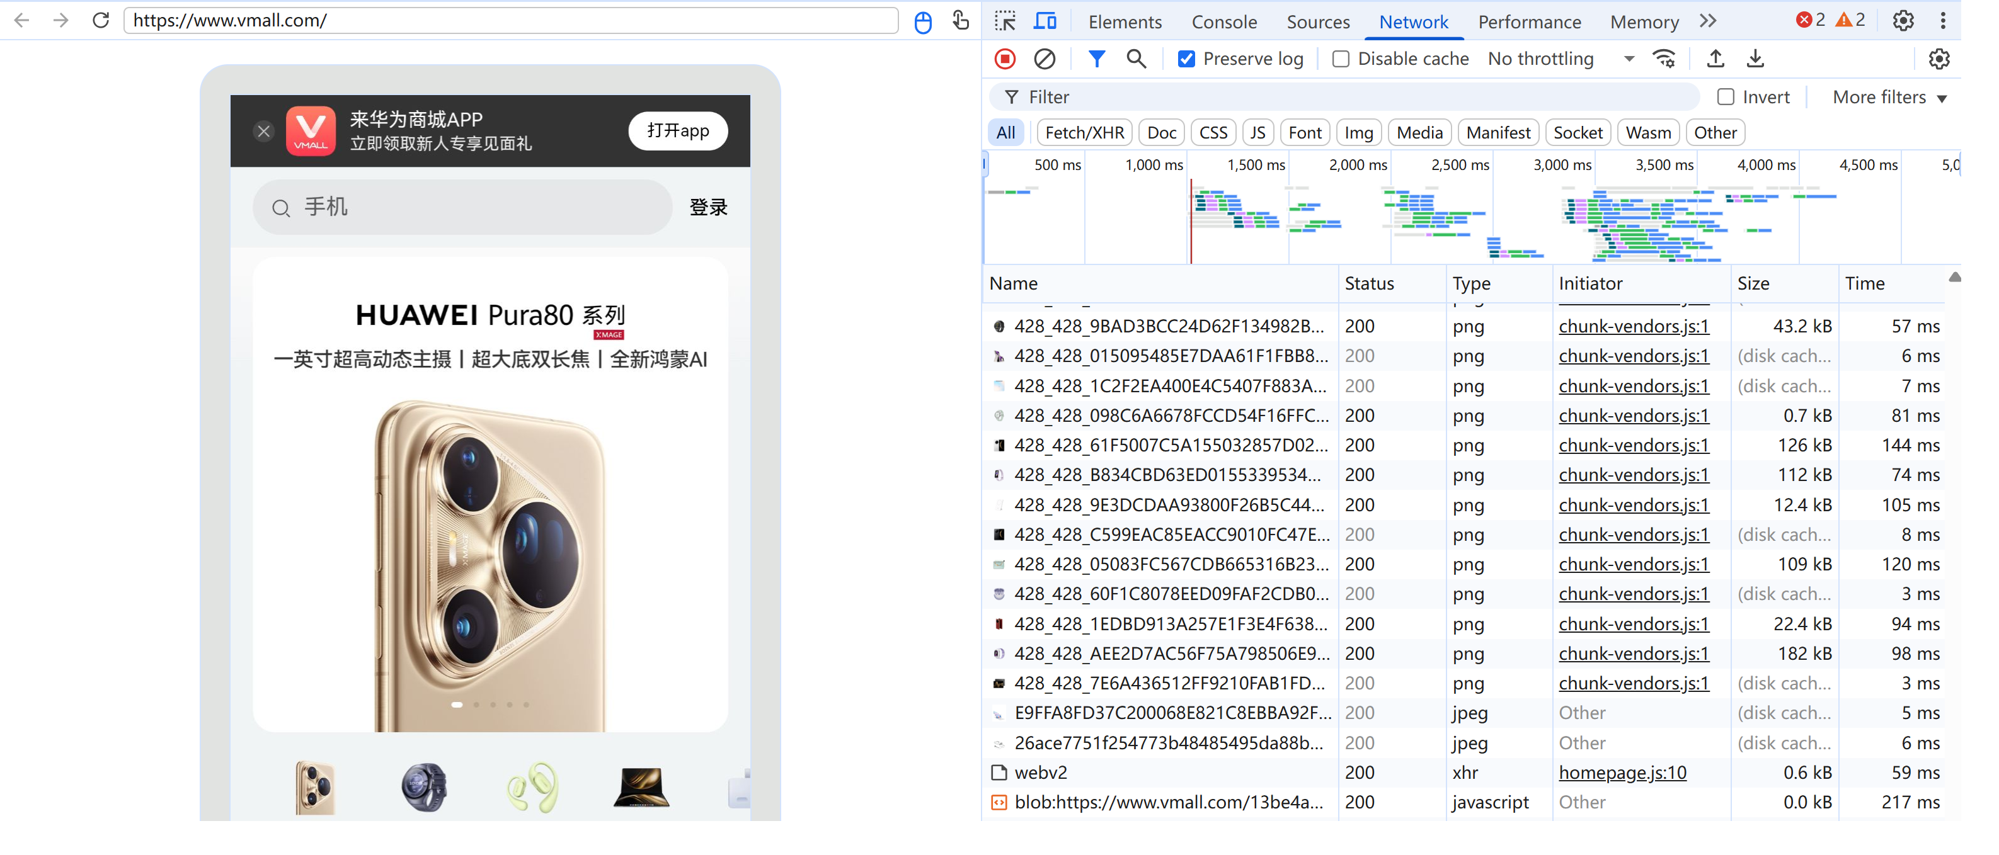1999x855 pixels.
Task: Click the browser forward arrow
Action: click(60, 20)
